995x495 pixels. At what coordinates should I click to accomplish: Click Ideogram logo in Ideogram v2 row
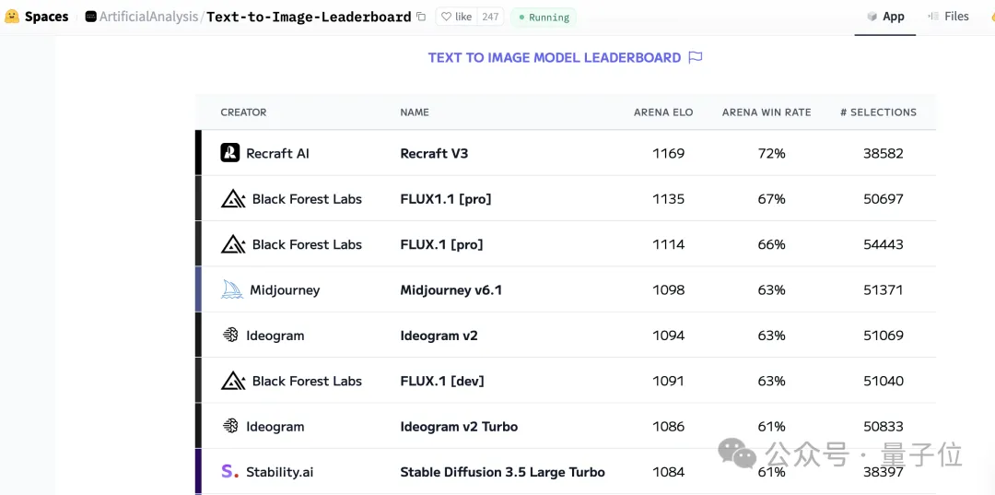[x=230, y=336]
